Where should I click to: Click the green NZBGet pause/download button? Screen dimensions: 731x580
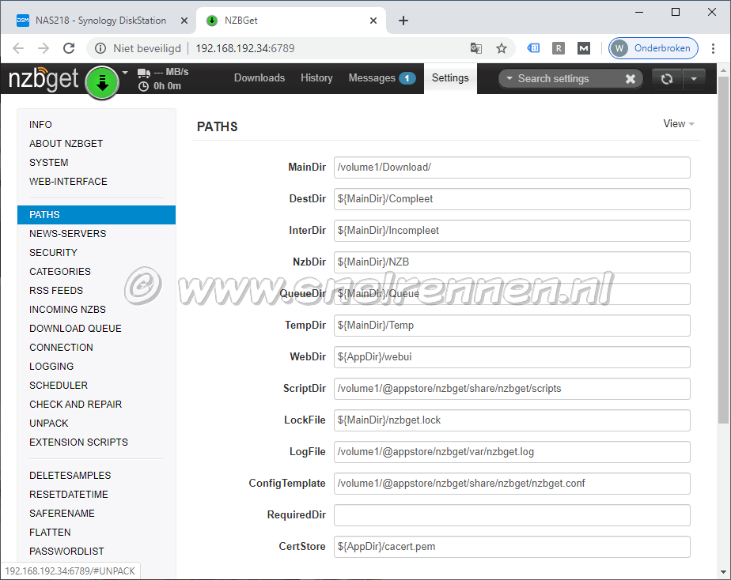(x=102, y=82)
